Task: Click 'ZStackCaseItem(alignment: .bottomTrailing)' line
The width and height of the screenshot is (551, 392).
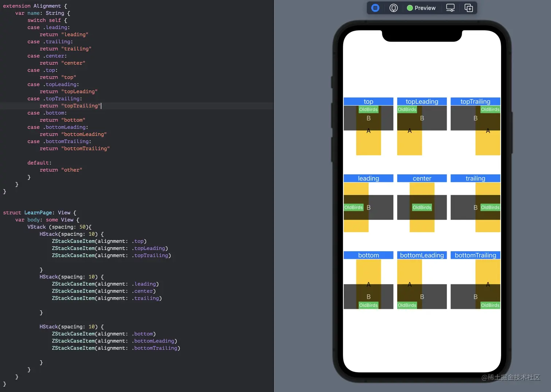Action: pyautogui.click(x=116, y=348)
